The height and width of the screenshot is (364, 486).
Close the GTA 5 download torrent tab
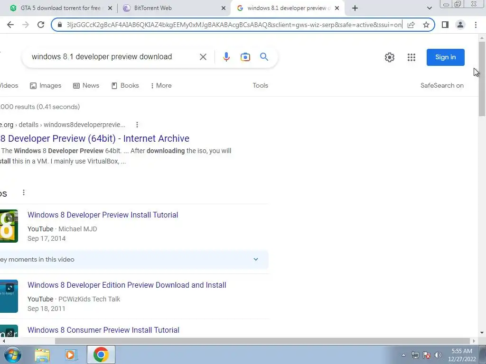(110, 9)
